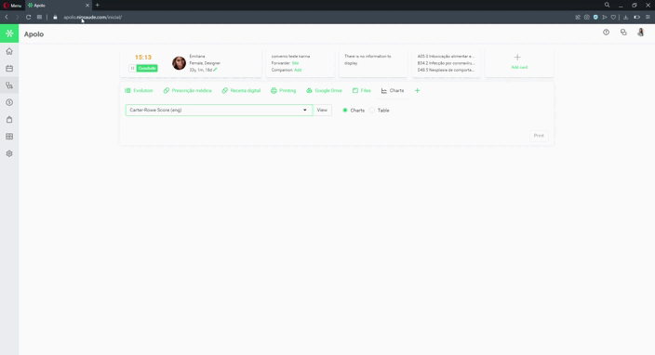Open the speed dial grid icon
The image size is (655, 355).
(x=39, y=17)
